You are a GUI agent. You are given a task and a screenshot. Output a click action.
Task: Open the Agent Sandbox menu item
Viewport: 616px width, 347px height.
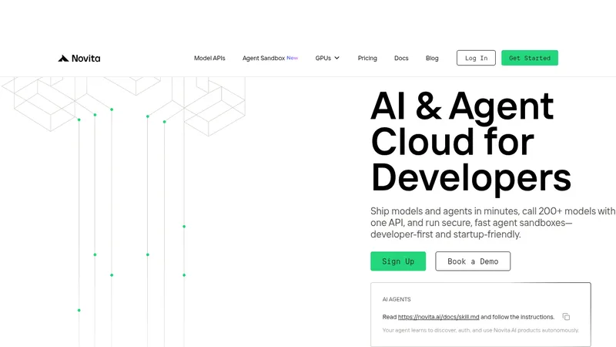point(270,58)
